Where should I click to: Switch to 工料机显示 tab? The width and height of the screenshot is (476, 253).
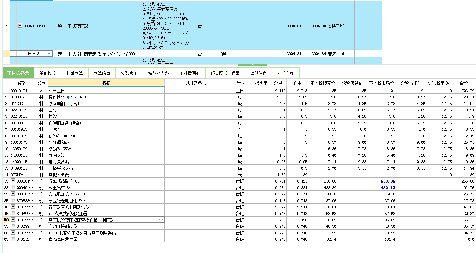coord(18,73)
